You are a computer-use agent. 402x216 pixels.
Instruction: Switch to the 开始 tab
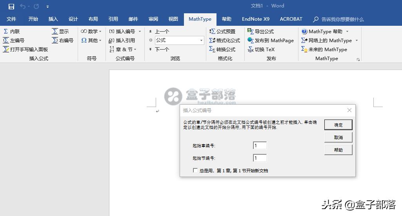pyautogui.click(x=33, y=19)
